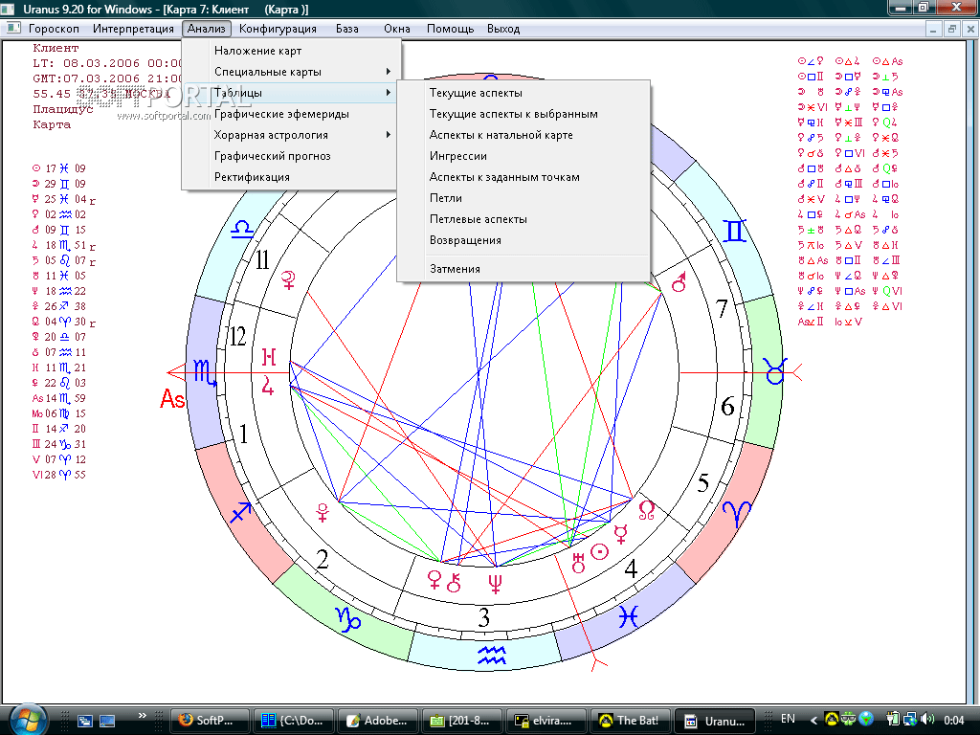The image size is (980, 735).
Task: Click the red As ascendant label
Action: tap(172, 398)
